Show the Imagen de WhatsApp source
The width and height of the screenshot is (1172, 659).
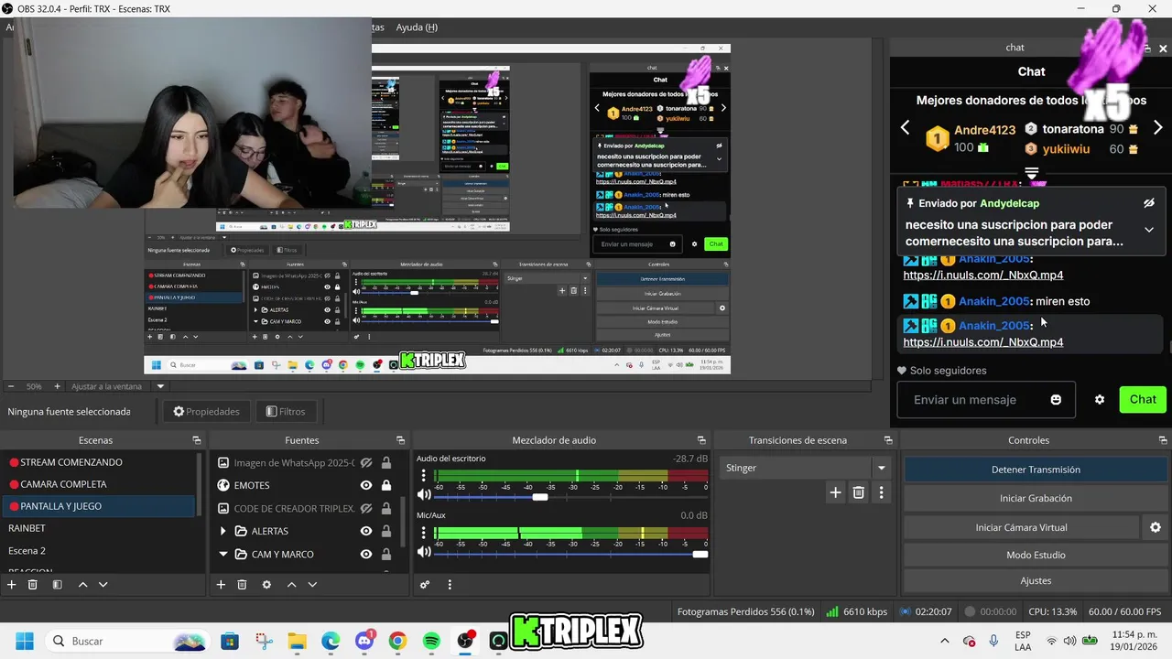(x=366, y=463)
